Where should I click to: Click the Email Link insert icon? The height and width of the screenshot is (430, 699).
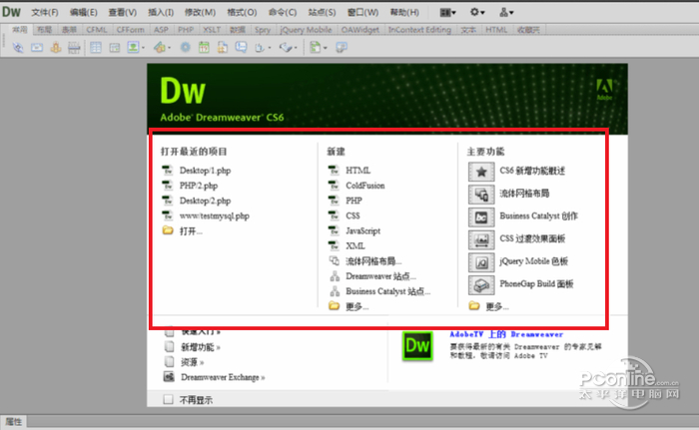pos(37,47)
